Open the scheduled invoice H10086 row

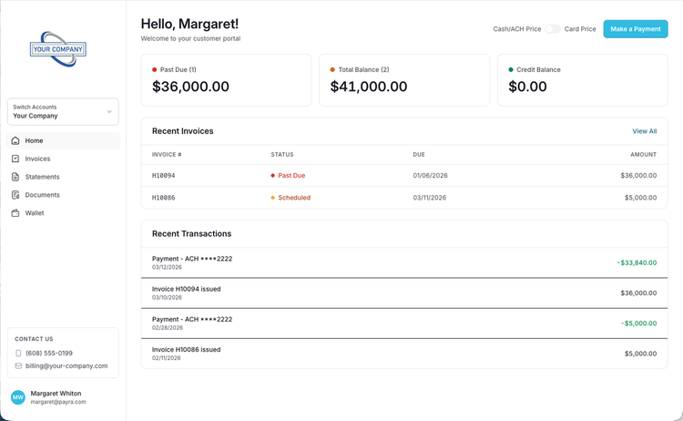pyautogui.click(x=404, y=198)
